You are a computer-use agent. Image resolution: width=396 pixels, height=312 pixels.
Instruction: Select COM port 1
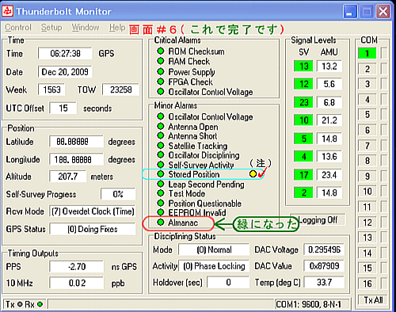click(x=367, y=54)
